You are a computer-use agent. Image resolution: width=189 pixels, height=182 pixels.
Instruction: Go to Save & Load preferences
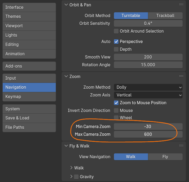(29, 118)
